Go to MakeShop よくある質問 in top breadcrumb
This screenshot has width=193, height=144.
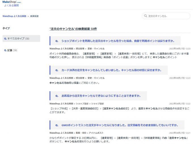tap(14, 16)
